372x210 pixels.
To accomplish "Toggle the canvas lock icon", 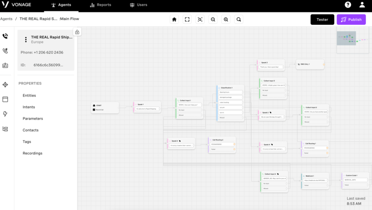I will point(77,32).
